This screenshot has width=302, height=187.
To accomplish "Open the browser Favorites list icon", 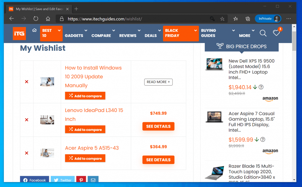I will [236, 19].
